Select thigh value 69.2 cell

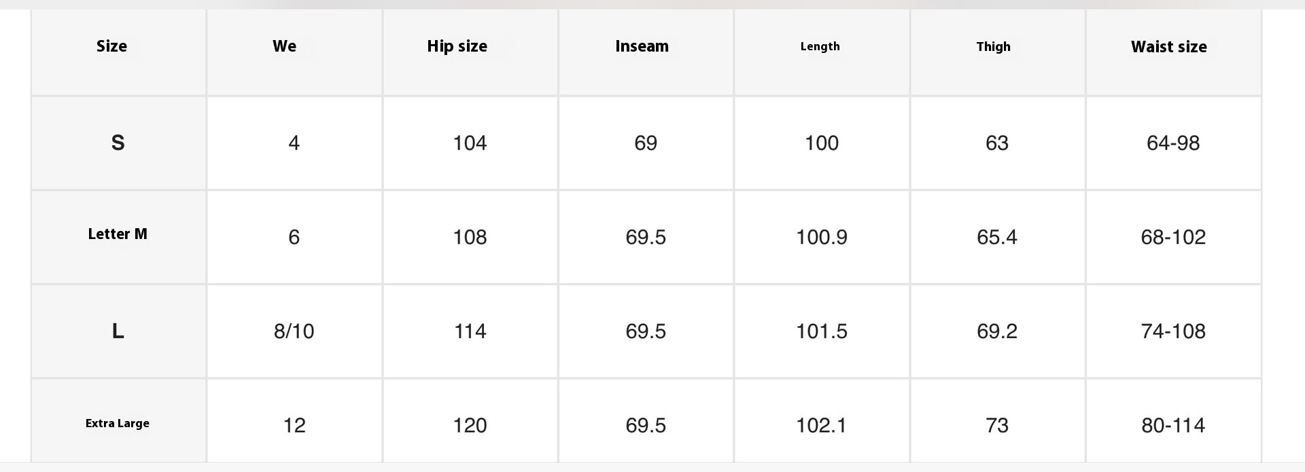point(997,331)
